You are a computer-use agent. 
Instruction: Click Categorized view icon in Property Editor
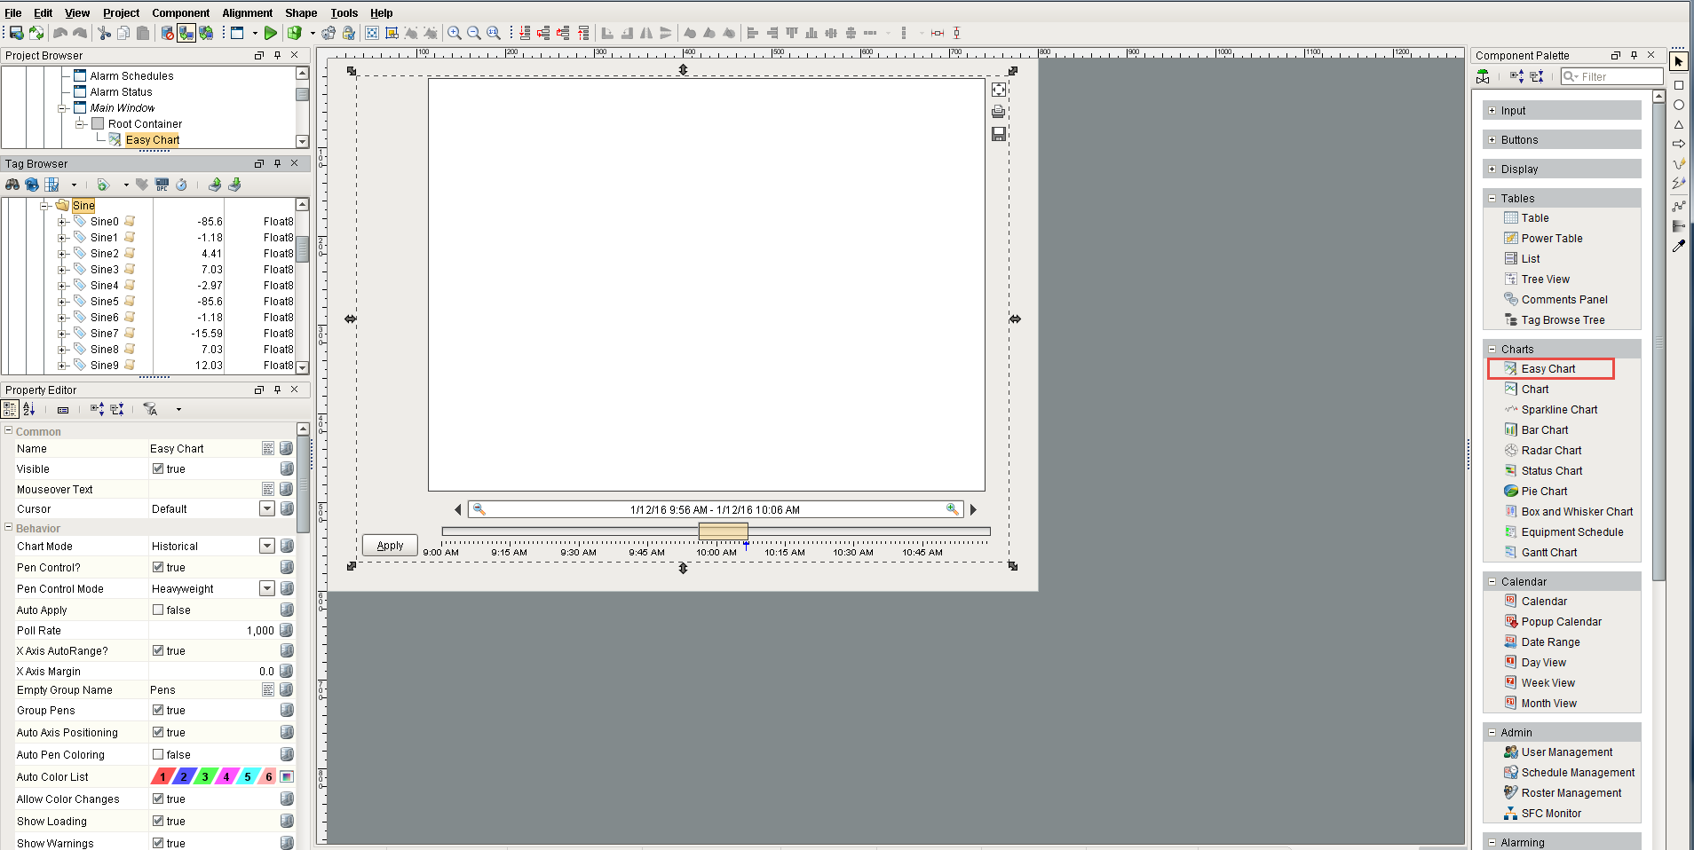(x=10, y=409)
